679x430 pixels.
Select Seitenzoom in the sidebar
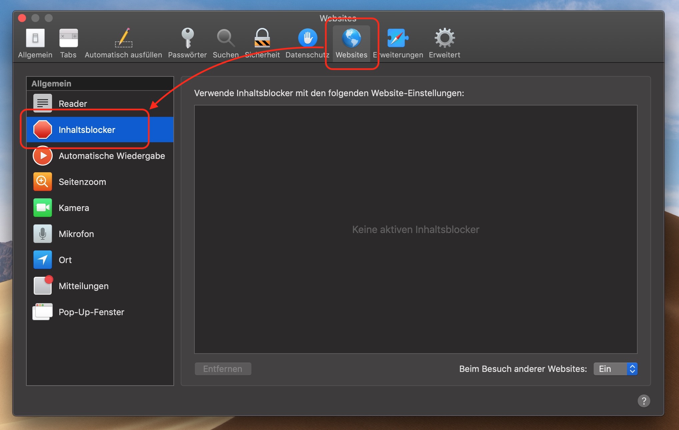click(100, 182)
